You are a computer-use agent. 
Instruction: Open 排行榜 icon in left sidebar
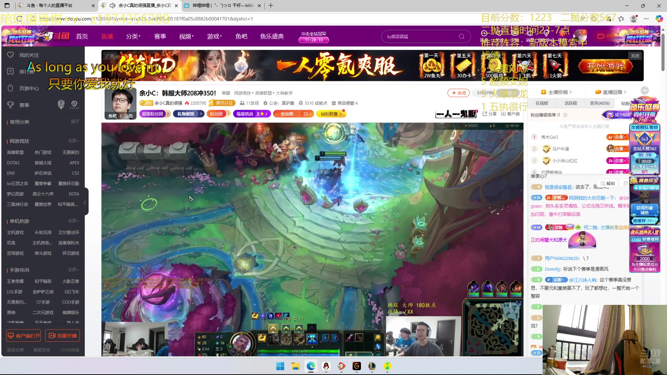click(x=10, y=72)
